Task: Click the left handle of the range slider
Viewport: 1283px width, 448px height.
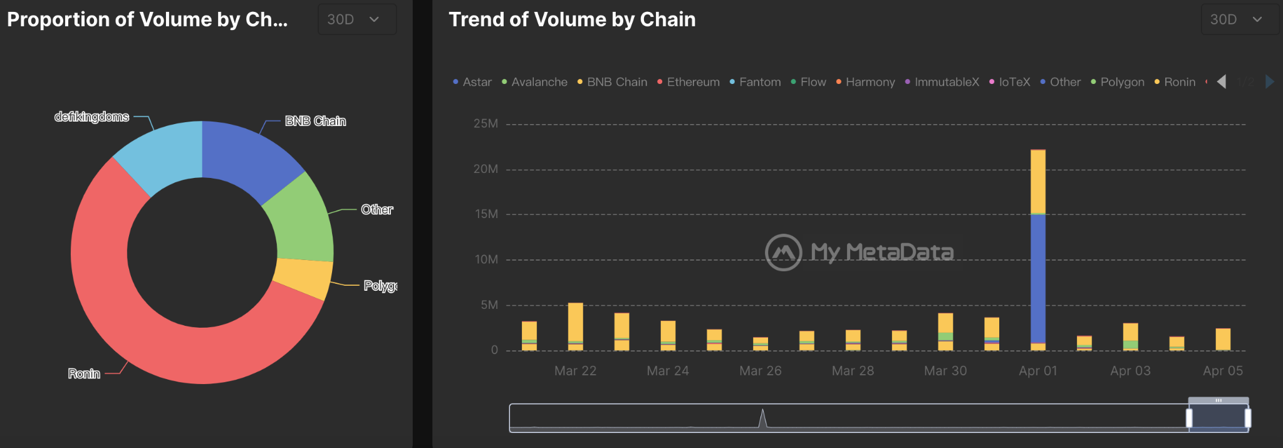Action: pos(1189,418)
